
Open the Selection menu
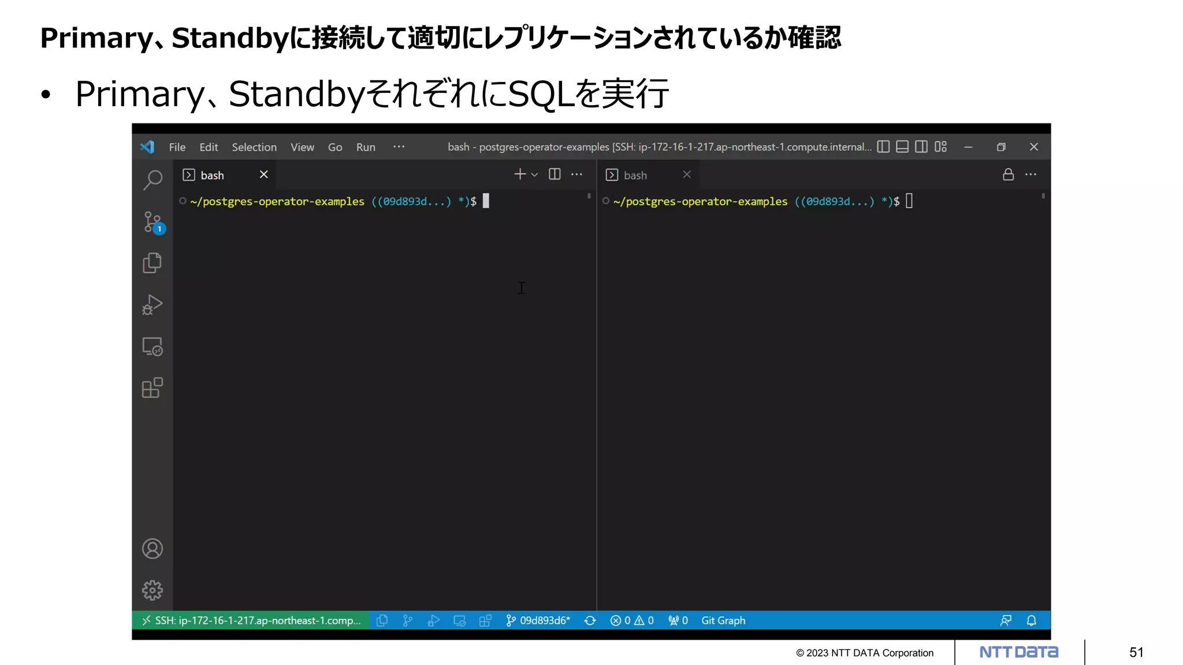tap(254, 147)
